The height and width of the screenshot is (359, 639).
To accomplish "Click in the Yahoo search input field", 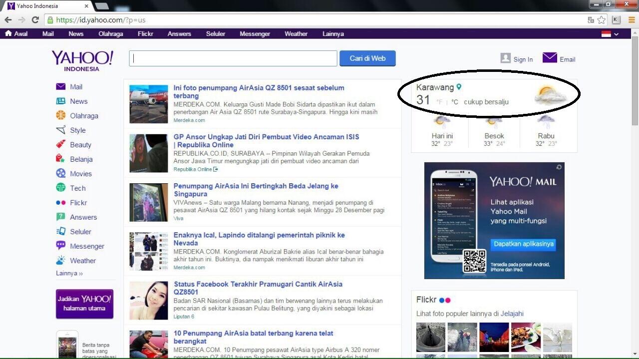I will pos(233,58).
